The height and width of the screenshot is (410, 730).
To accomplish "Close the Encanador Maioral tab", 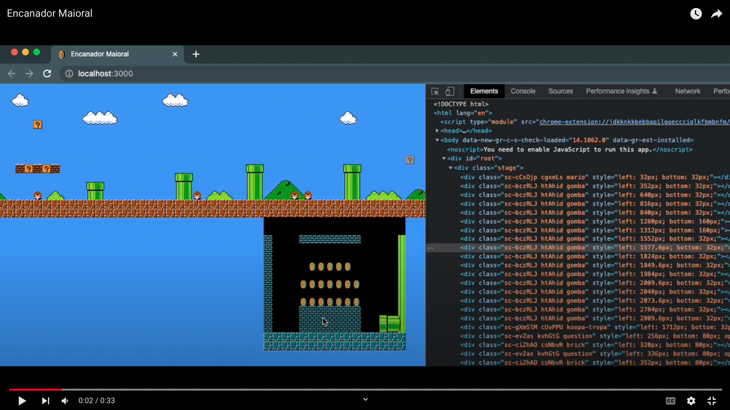I will pos(175,54).
